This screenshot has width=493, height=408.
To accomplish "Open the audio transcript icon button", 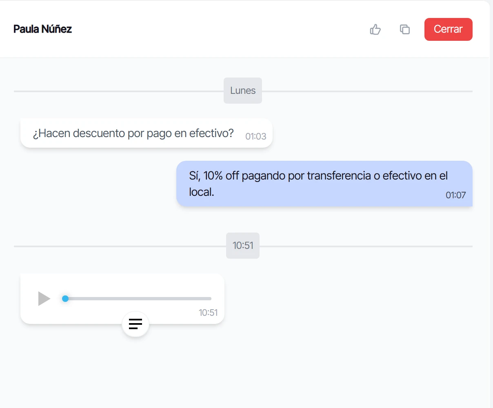I will [135, 324].
